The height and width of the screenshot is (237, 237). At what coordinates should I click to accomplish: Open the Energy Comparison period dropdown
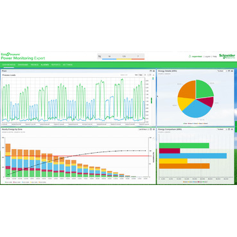click(x=222, y=130)
